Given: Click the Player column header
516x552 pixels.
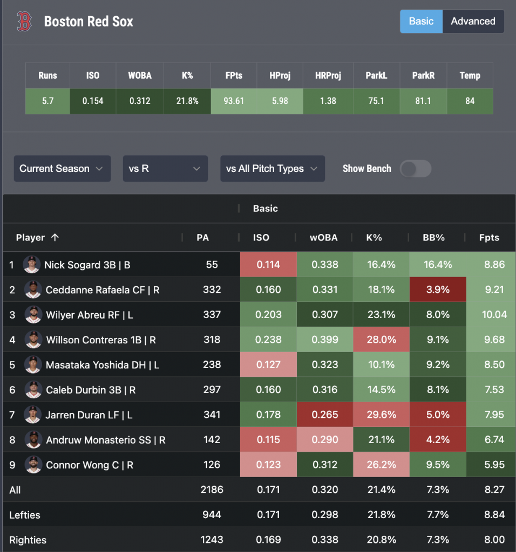Looking at the screenshot, I should pyautogui.click(x=30, y=238).
